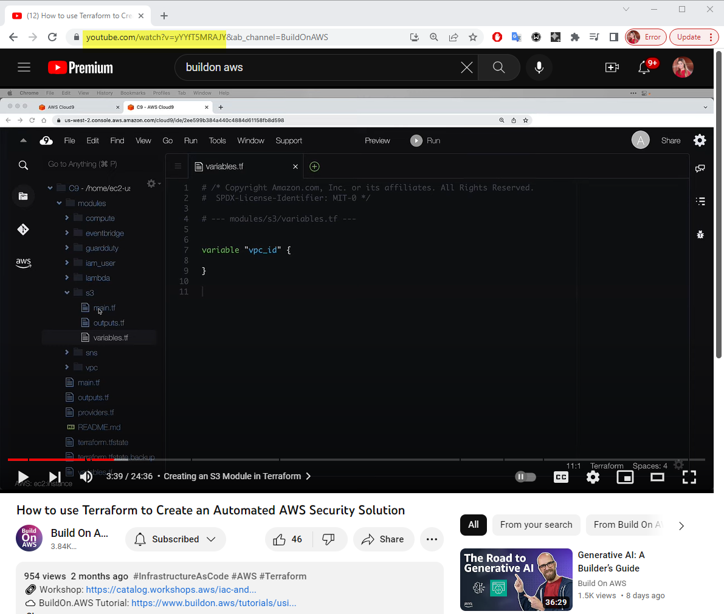724x614 pixels.
Task: Share the video
Action: (x=383, y=539)
